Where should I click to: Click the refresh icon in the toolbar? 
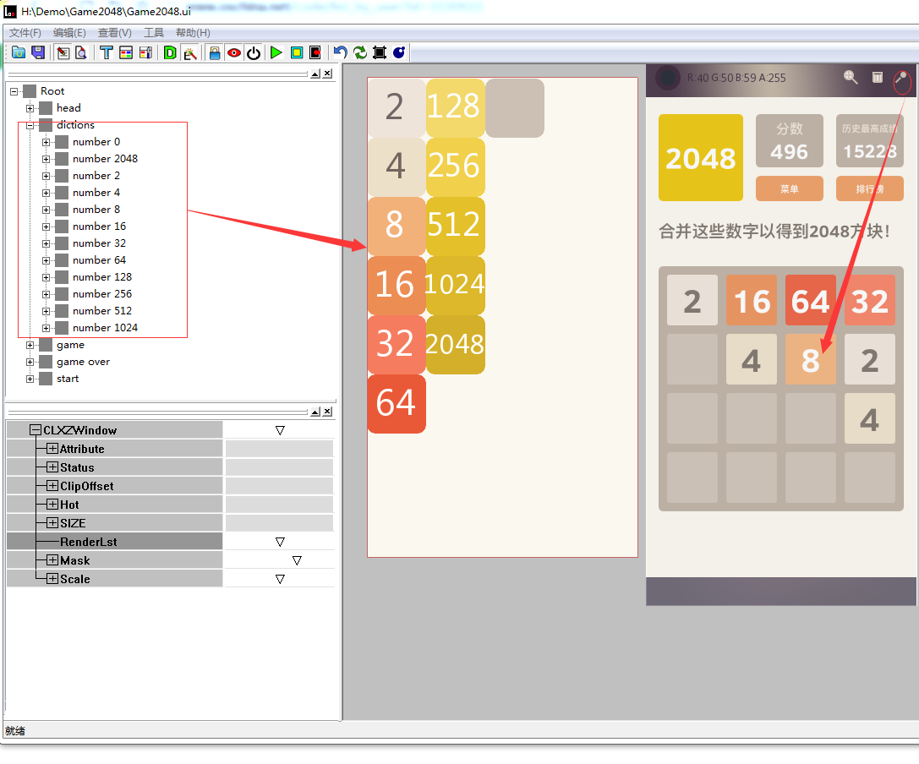click(x=362, y=52)
